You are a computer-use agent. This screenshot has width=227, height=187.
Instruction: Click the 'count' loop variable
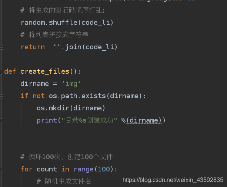(47, 169)
